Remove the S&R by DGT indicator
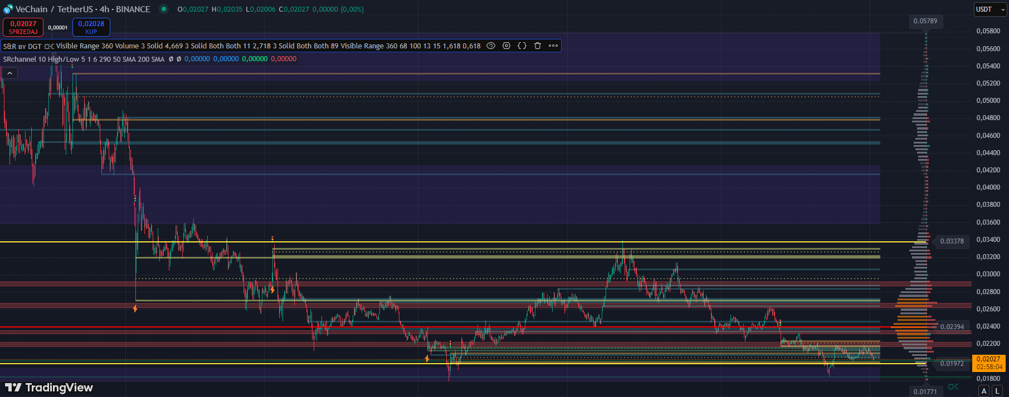Viewport: 1009px width, 397px height. pos(538,46)
